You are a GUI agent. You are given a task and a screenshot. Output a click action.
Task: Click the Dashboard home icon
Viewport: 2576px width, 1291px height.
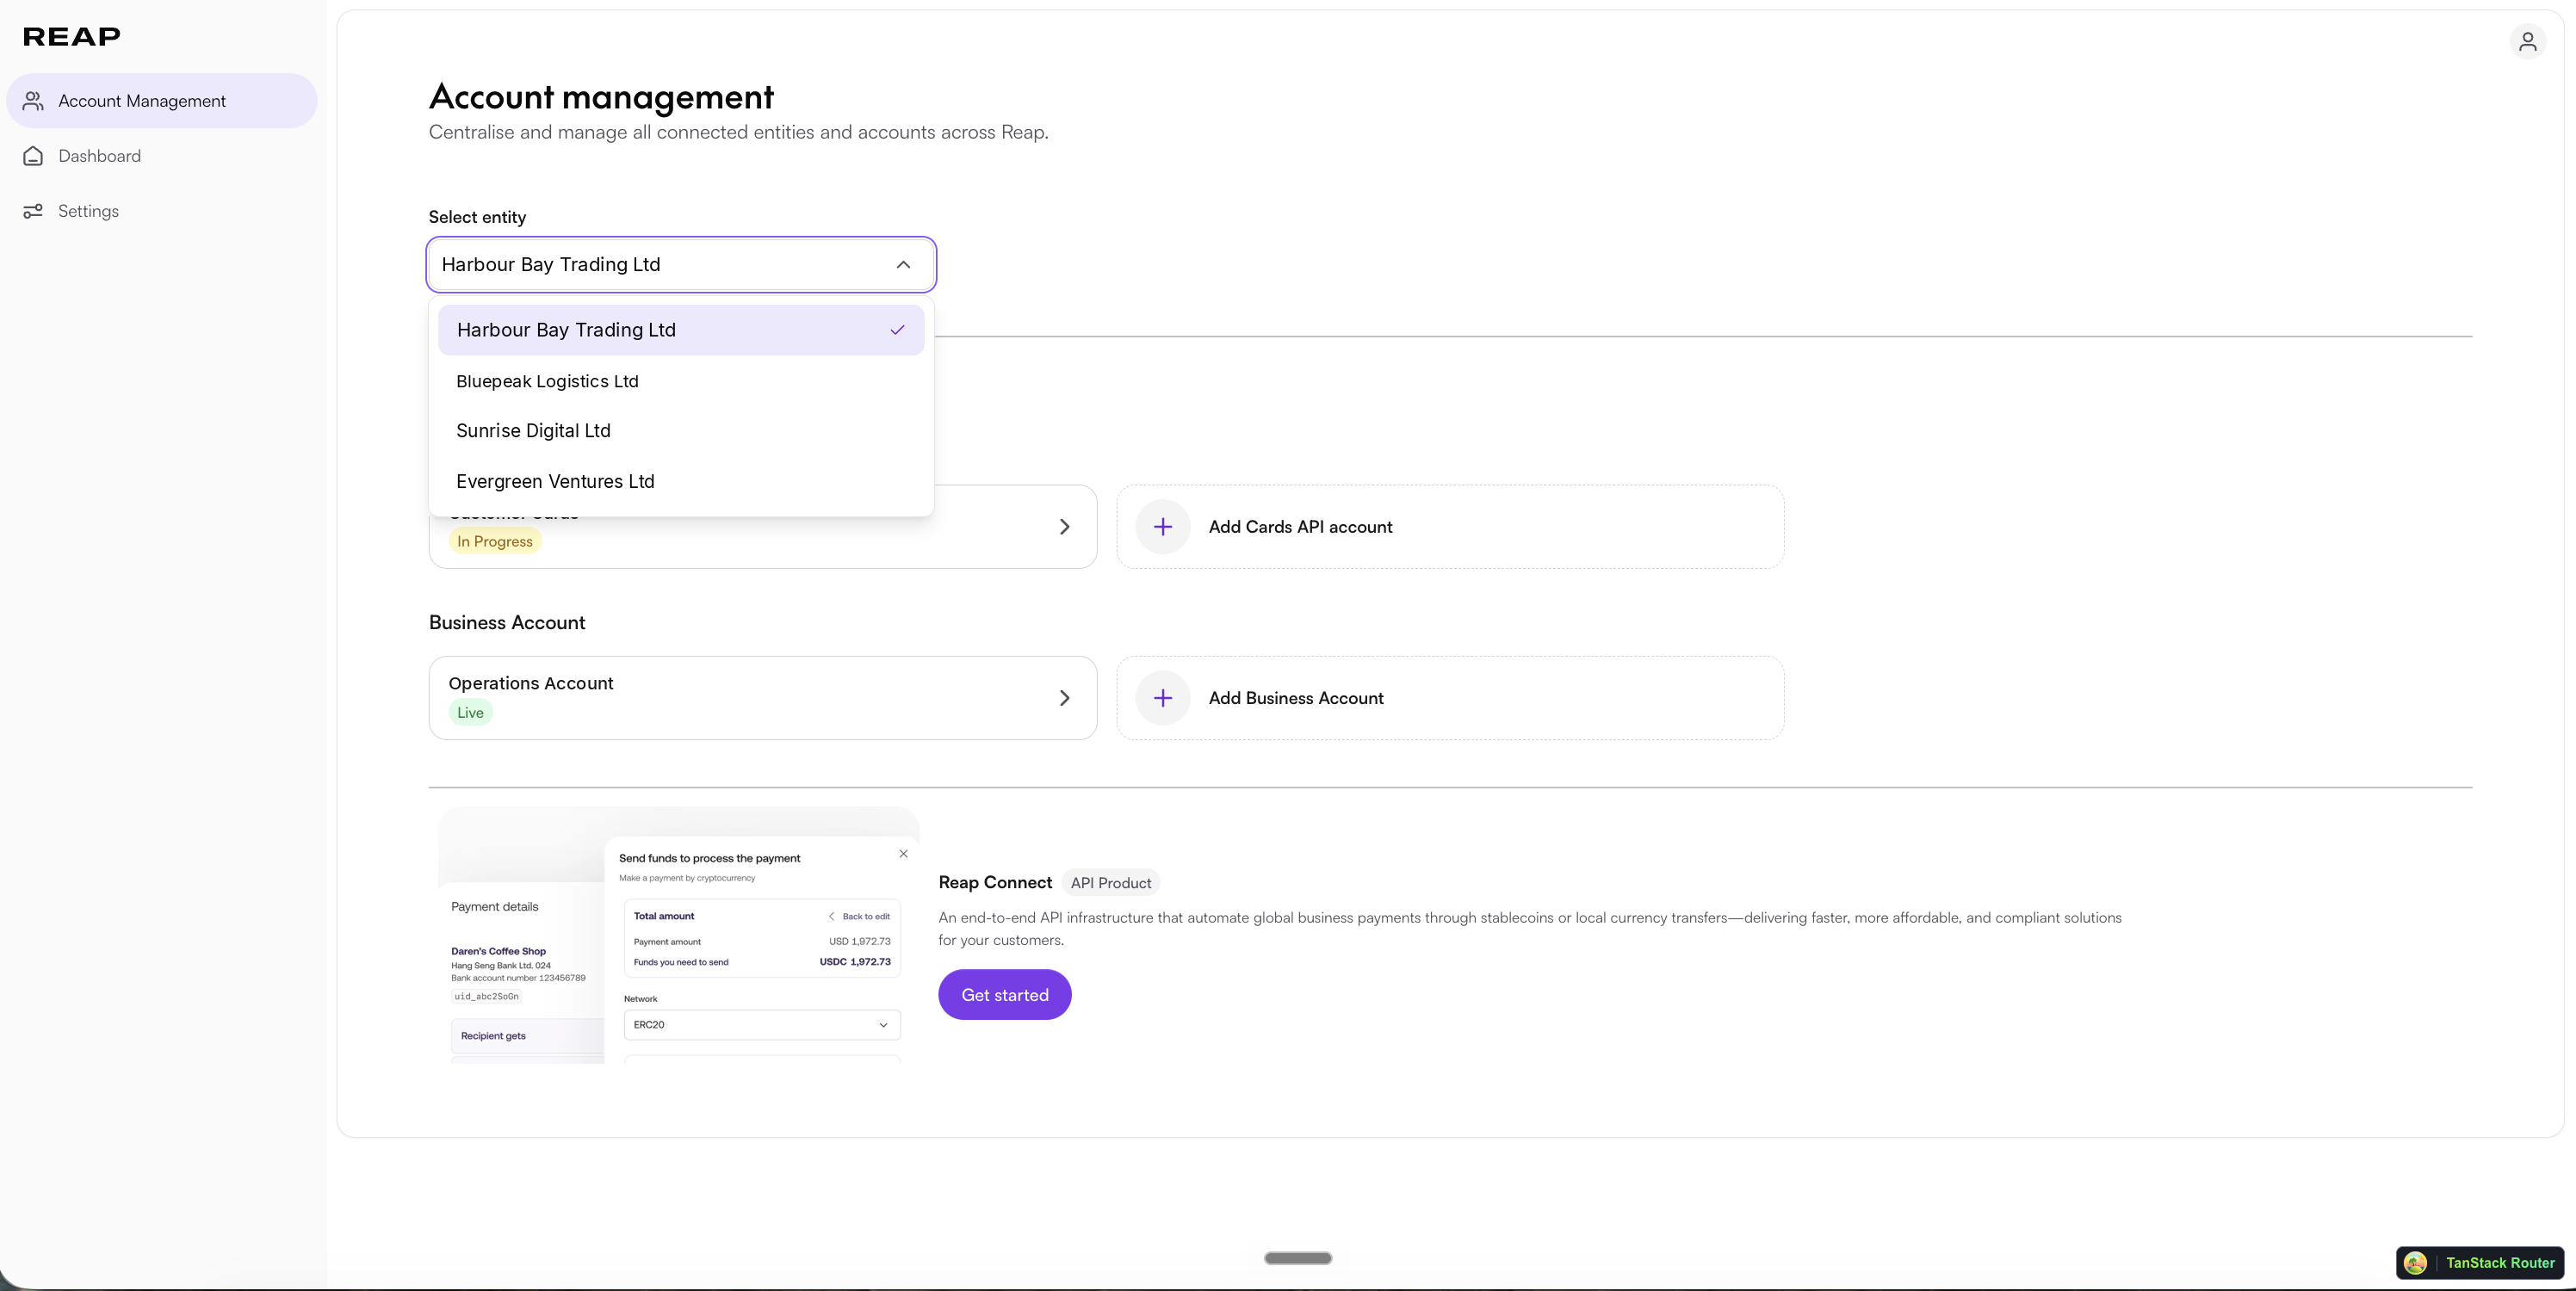(33, 156)
